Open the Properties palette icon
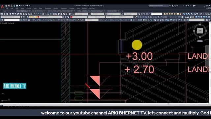The height and width of the screenshot is (119, 211). 54,14
